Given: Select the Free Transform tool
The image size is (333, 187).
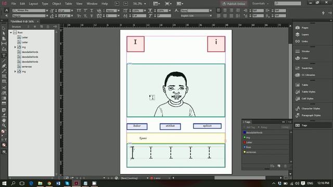Looking at the screenshot, I should tap(4, 93).
